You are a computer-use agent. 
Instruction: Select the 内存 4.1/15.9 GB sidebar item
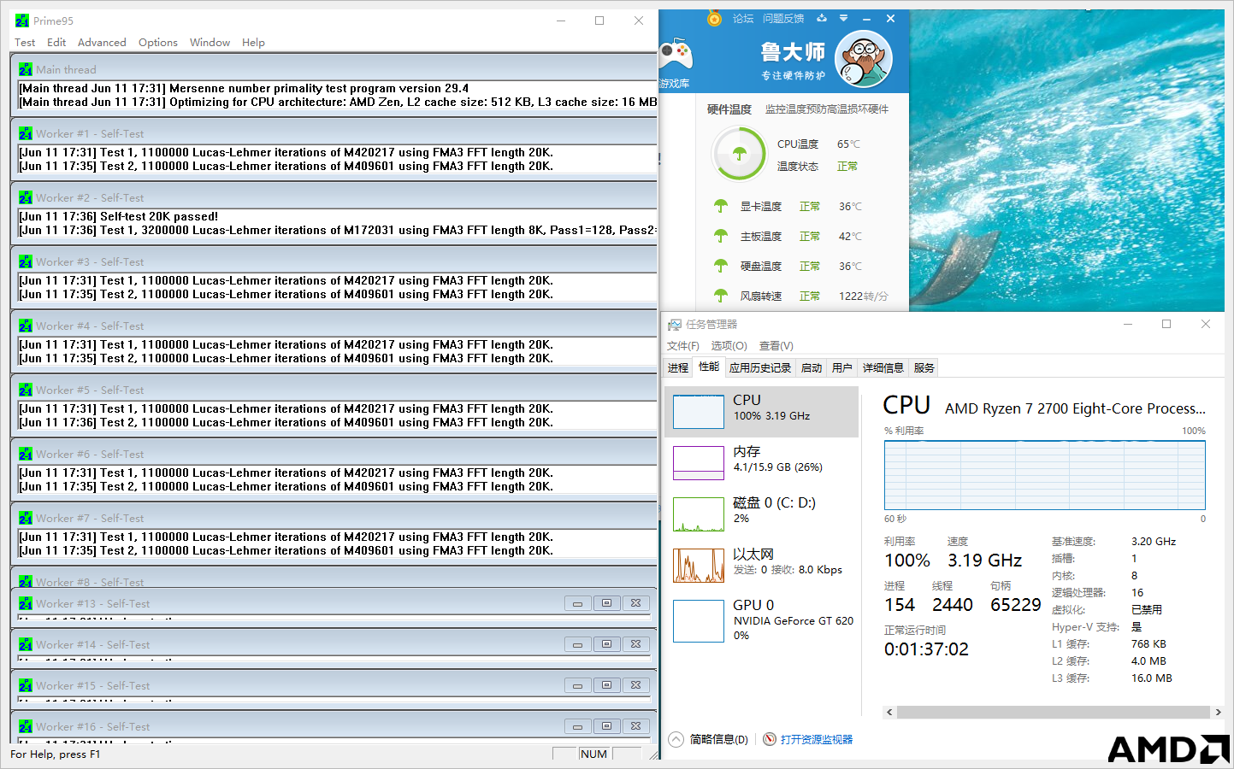coord(761,463)
